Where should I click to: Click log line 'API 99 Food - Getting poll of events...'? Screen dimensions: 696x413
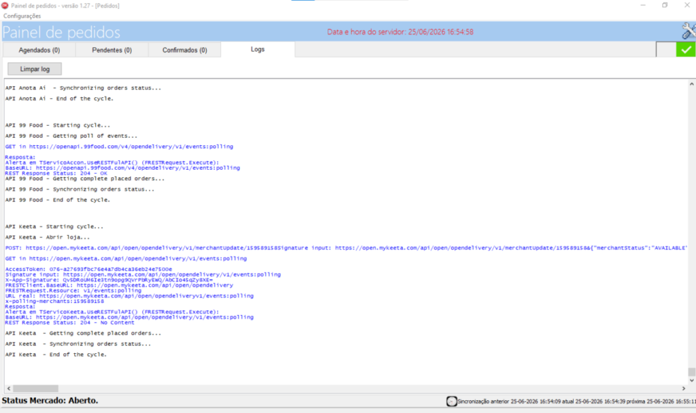[71, 136]
